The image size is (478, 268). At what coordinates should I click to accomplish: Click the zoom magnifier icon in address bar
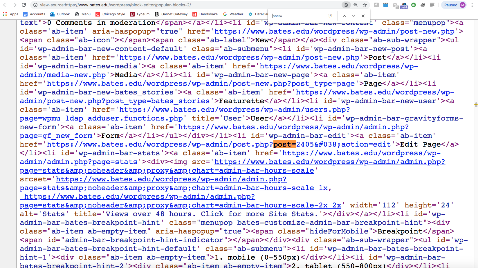356,5
